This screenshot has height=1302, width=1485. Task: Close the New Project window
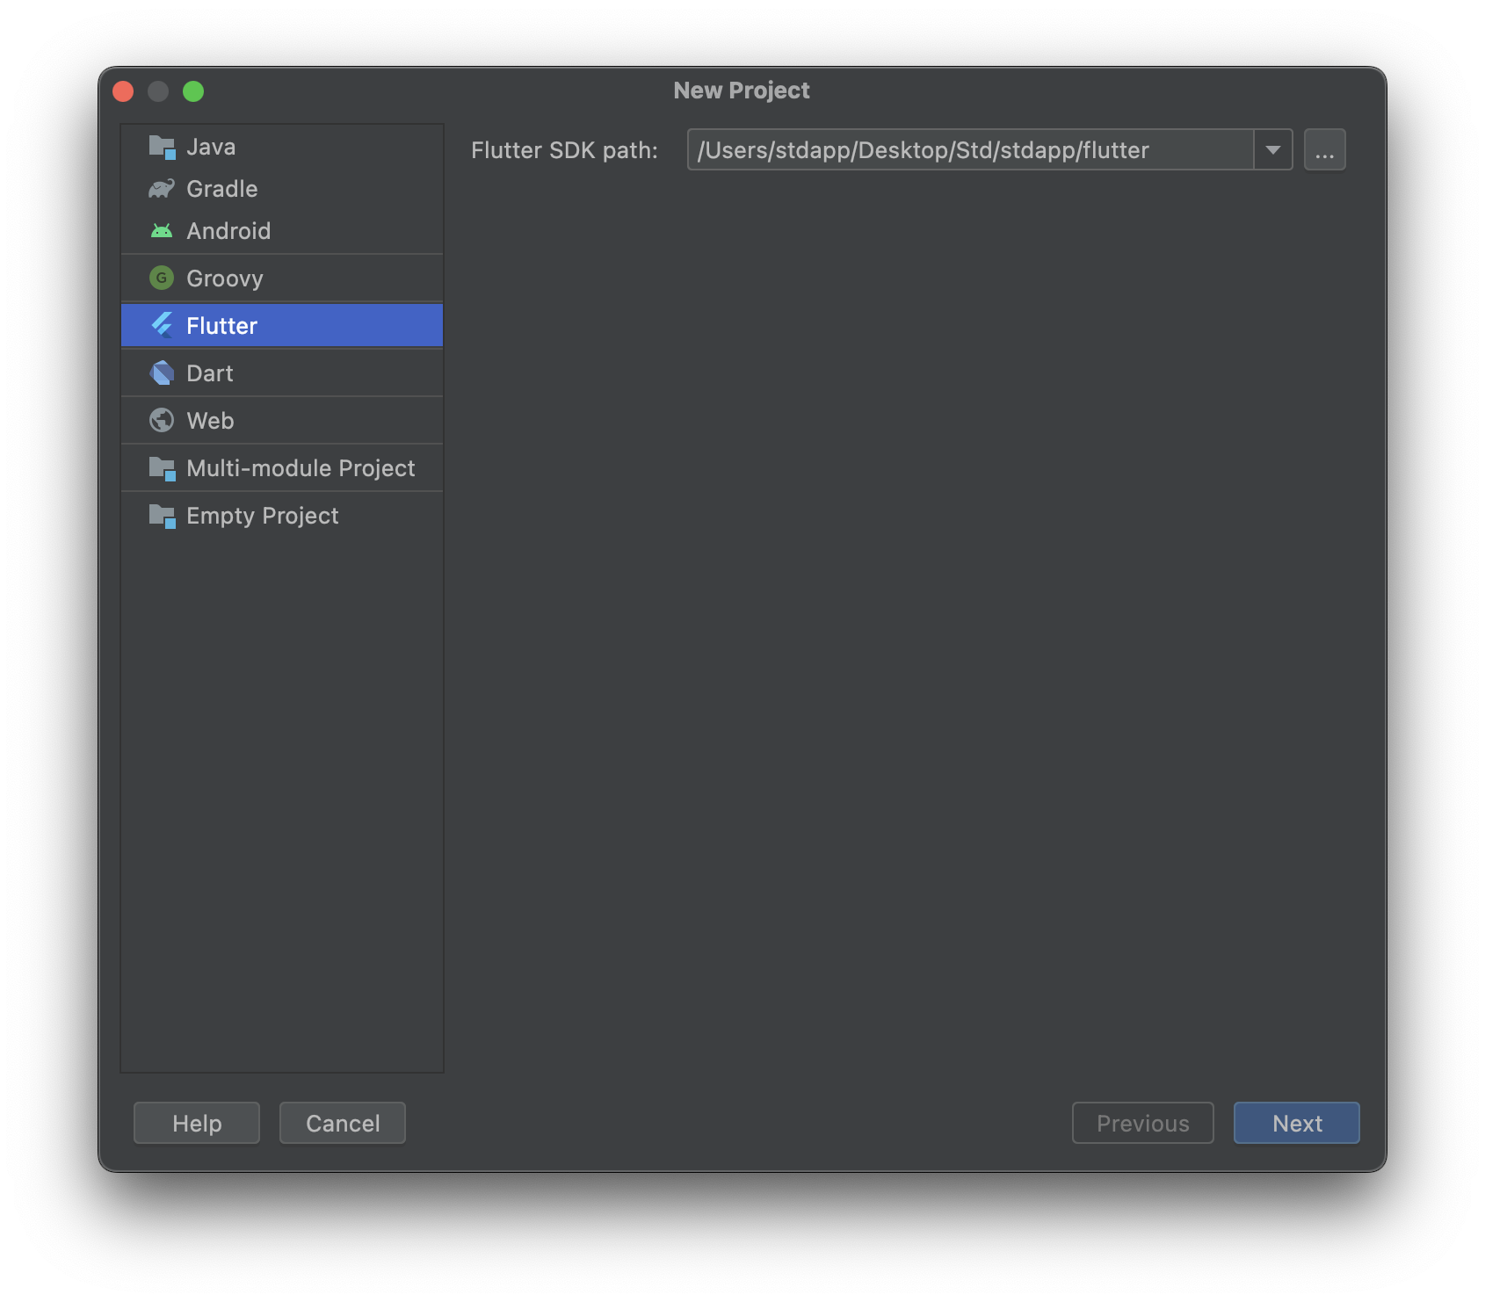pyautogui.click(x=124, y=91)
